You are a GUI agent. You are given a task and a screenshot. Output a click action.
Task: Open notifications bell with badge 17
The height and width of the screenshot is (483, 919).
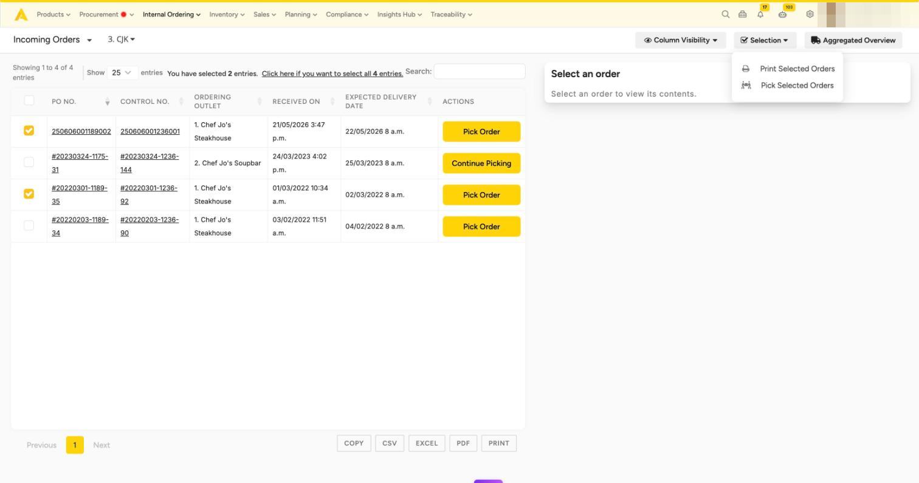point(760,14)
